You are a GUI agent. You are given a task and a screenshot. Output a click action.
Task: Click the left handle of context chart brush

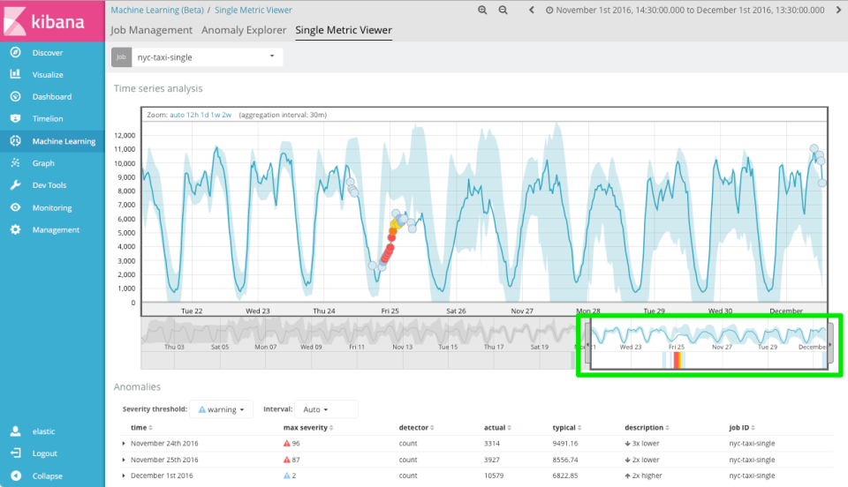pyautogui.click(x=588, y=343)
